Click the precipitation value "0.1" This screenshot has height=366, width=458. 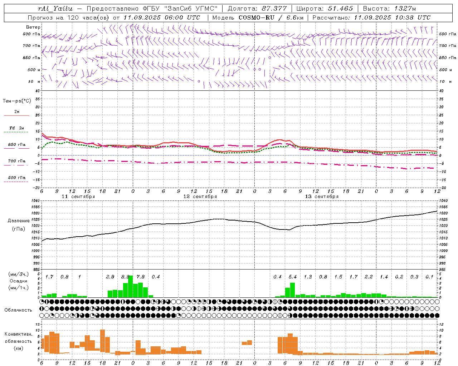click(x=429, y=277)
